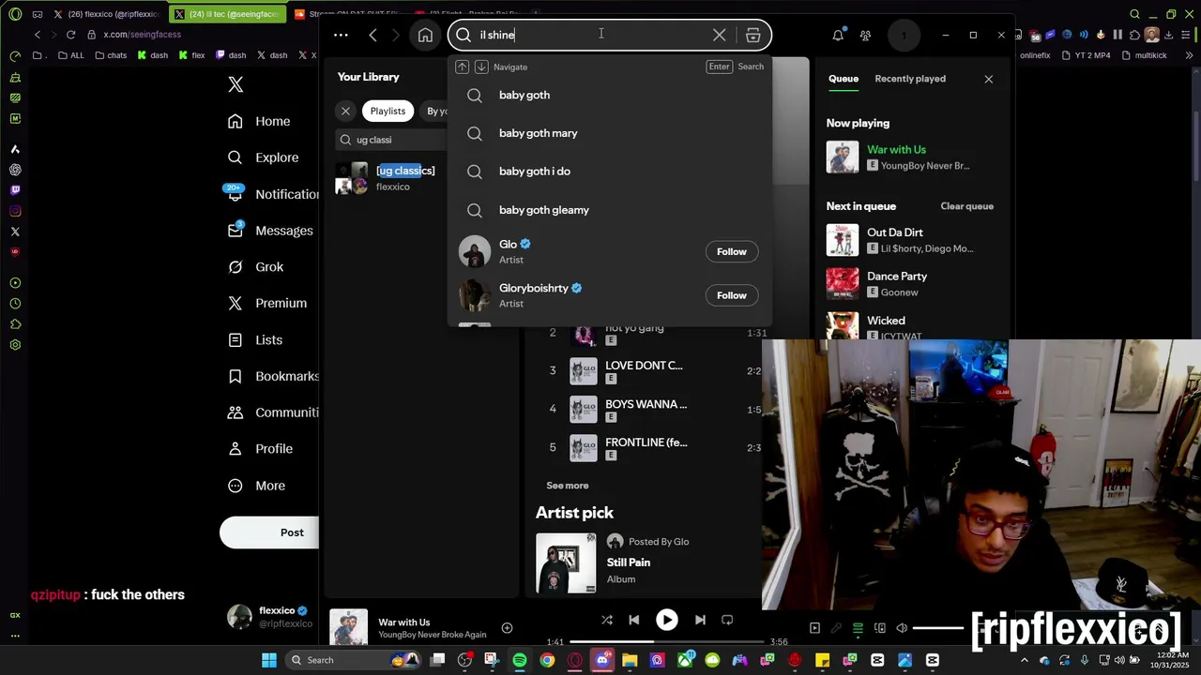Click the Post button on X

pyautogui.click(x=269, y=532)
